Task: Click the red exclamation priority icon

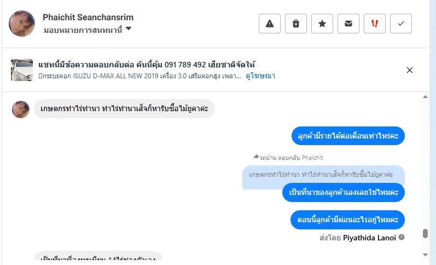Action: [x=375, y=24]
